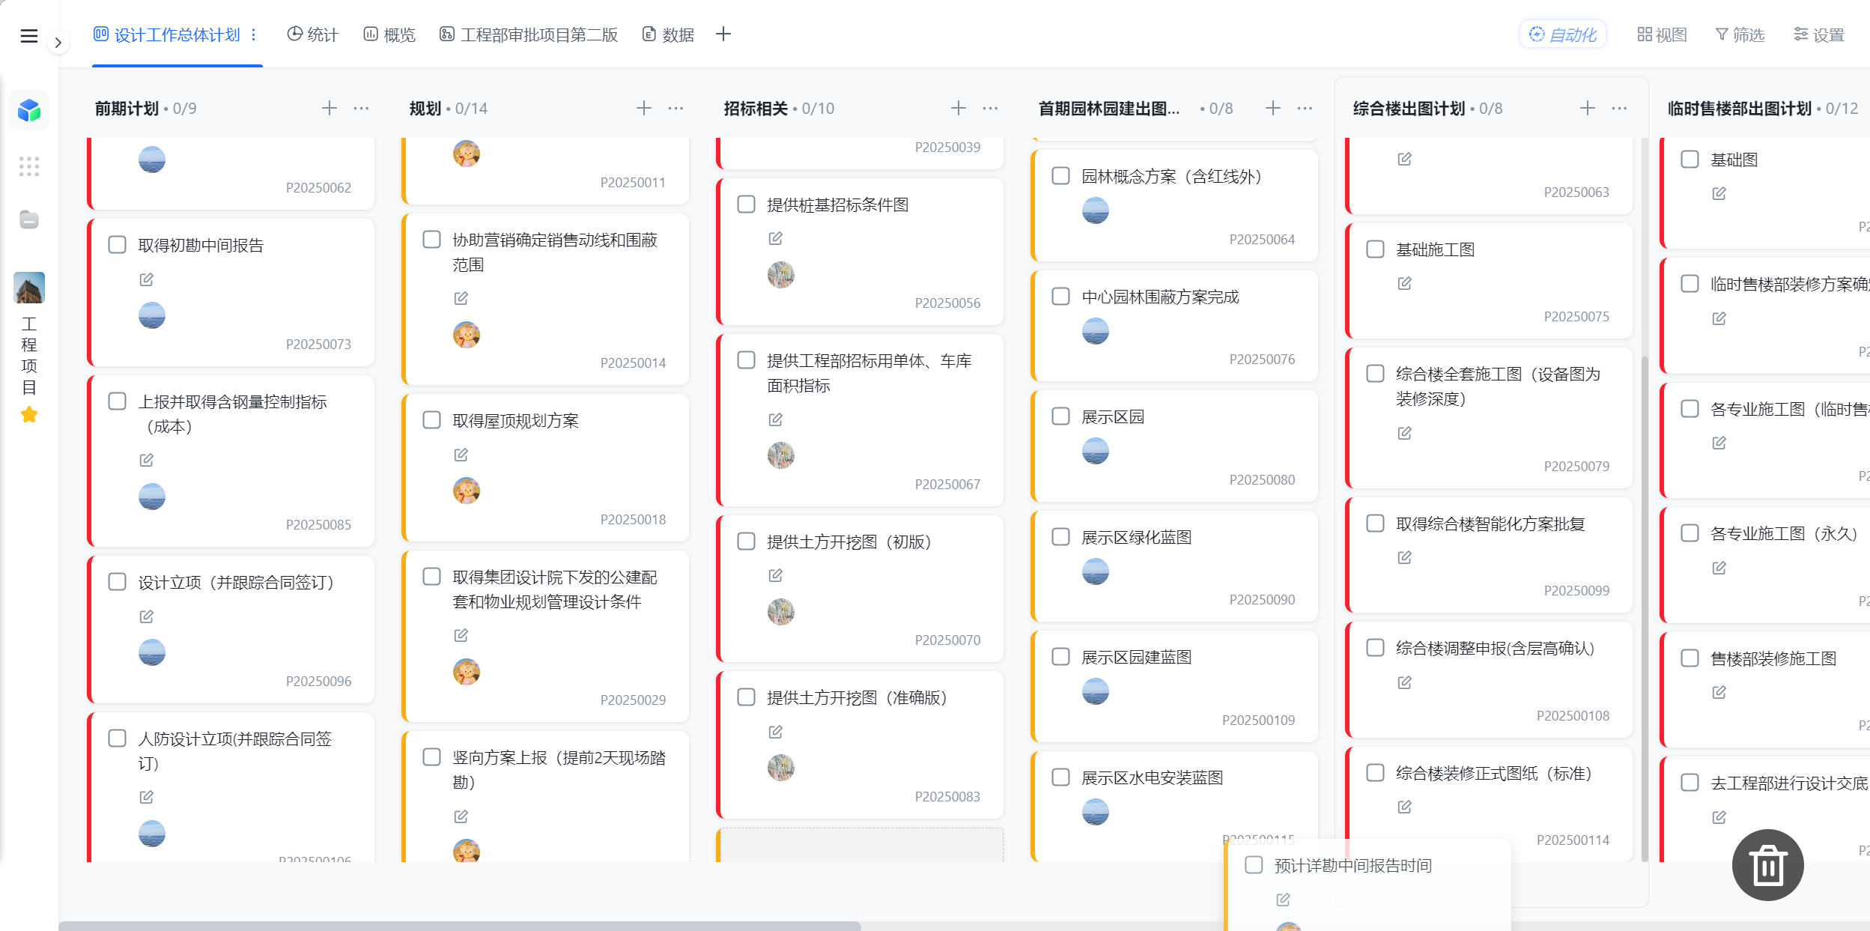Open 首期园林园建出图 column more menu
The height and width of the screenshot is (931, 1870).
1305,108
